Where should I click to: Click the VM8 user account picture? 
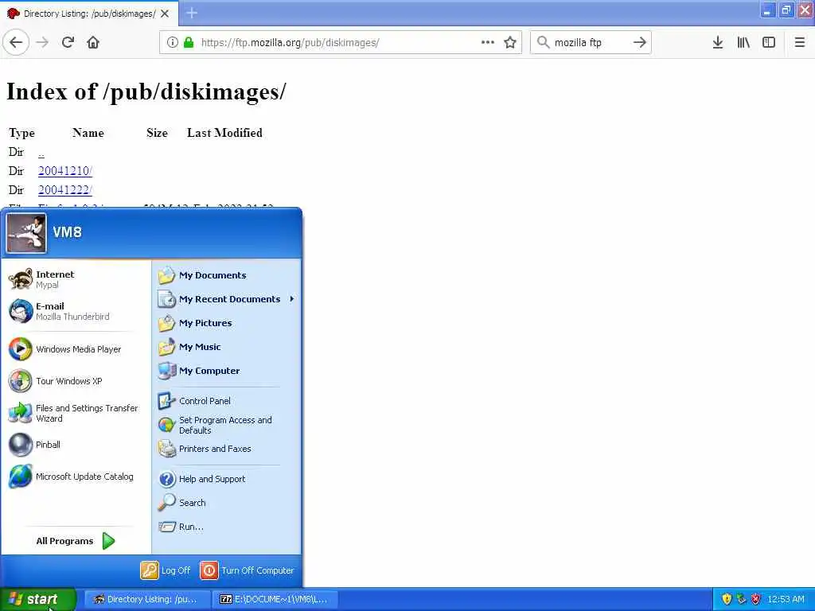26,233
